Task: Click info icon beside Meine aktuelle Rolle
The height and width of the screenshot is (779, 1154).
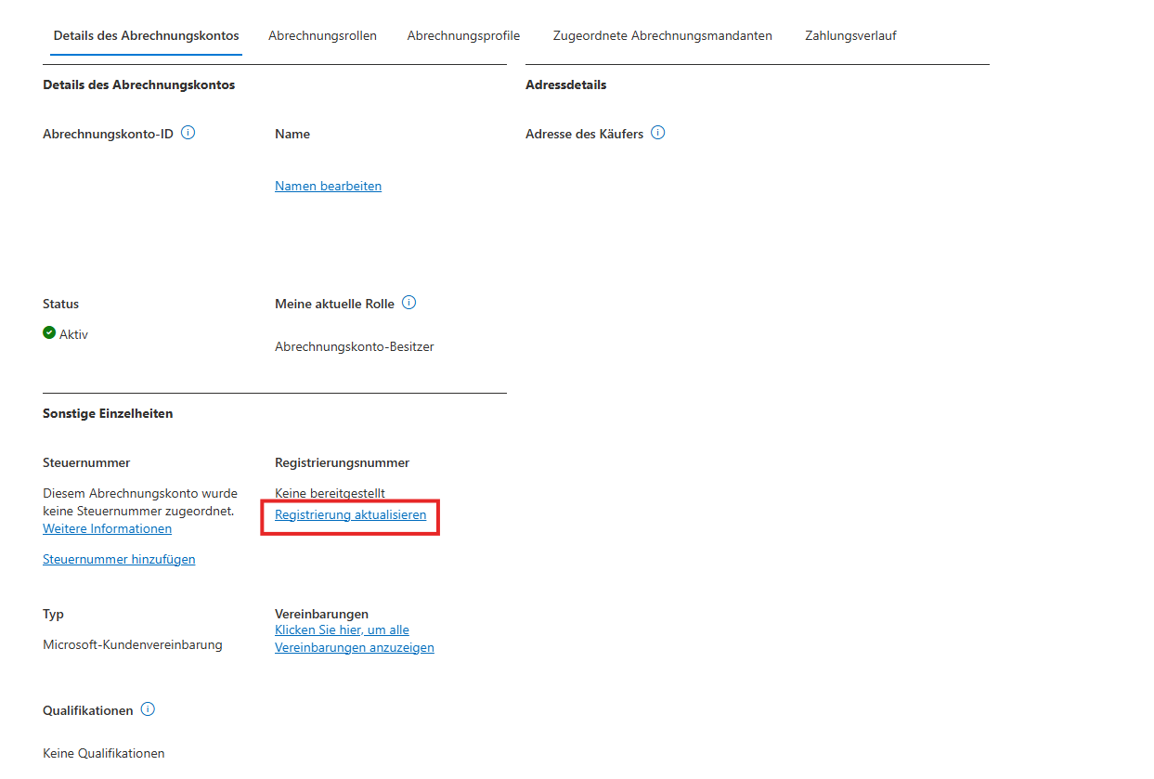Action: coord(409,303)
